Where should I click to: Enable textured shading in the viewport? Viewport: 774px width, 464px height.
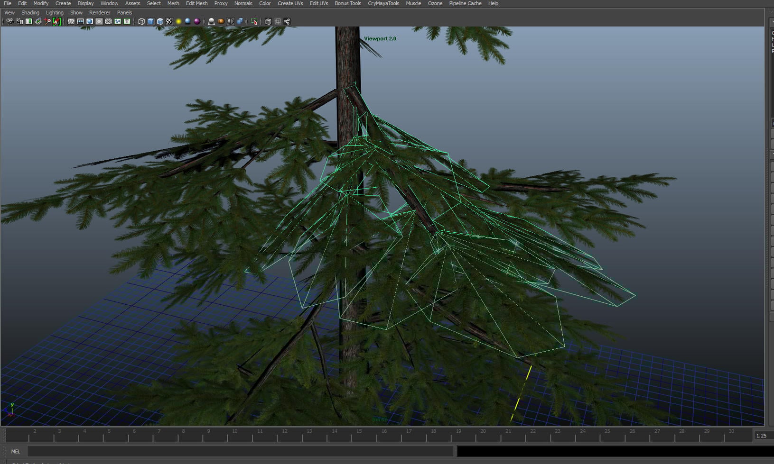[x=170, y=21]
